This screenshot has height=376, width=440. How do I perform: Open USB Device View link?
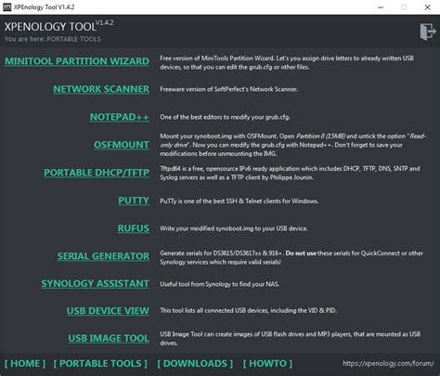click(x=108, y=311)
